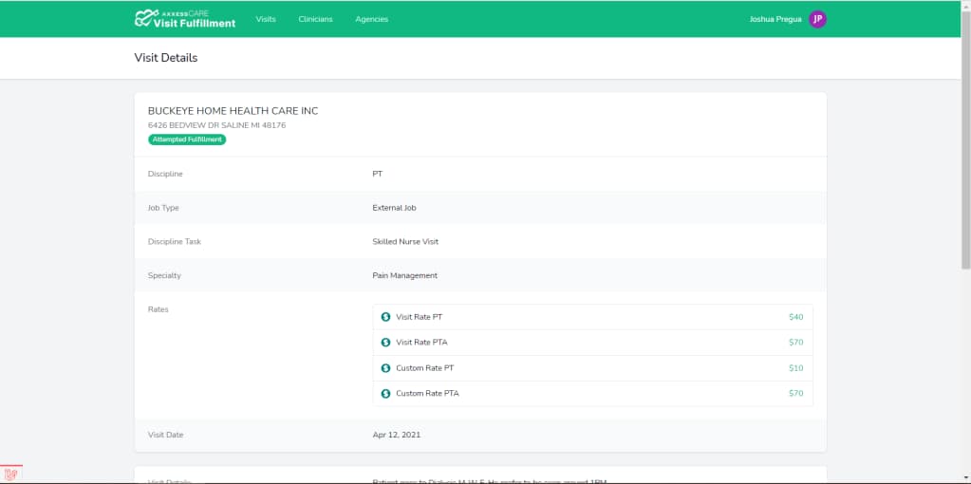Click the red widget icon at bottom-left corner
Viewport: 971px width, 484px height.
tap(10, 475)
